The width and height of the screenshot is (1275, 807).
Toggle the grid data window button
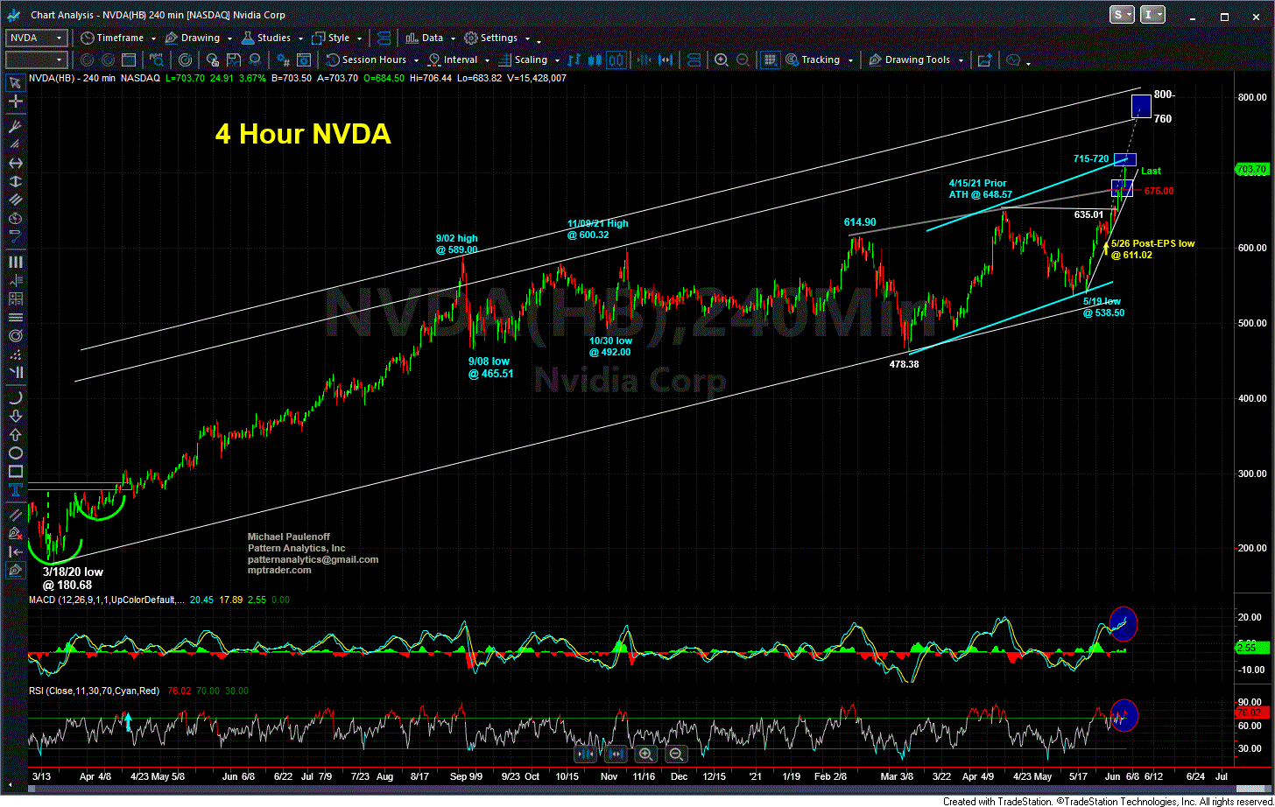770,60
